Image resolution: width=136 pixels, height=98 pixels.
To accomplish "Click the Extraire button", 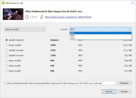I will pos(109,92).
